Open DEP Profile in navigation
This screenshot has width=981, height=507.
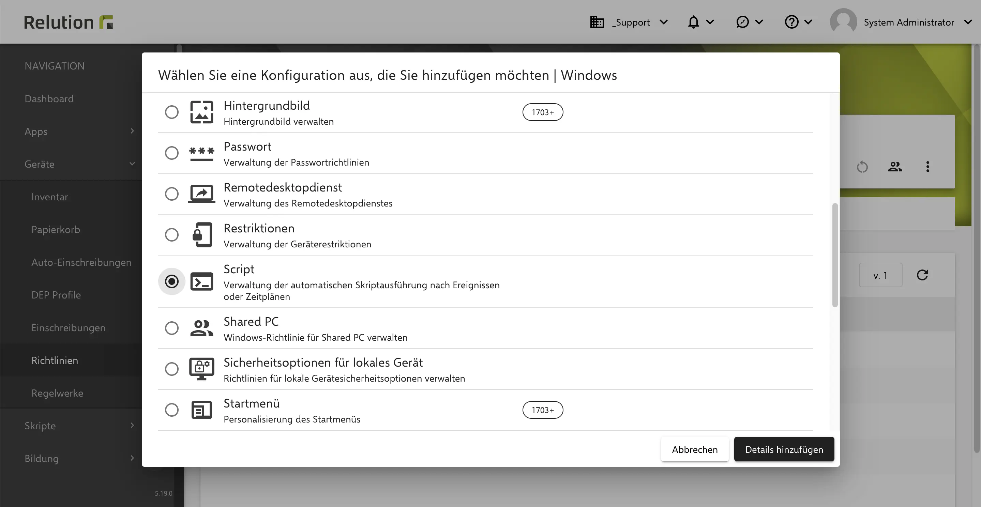tap(56, 295)
